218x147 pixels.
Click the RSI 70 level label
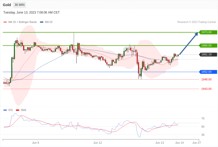[203, 118]
